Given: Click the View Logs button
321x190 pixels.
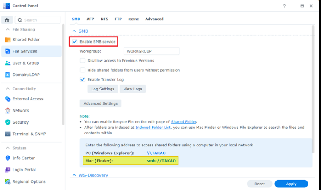Looking at the screenshot, I should (x=133, y=89).
